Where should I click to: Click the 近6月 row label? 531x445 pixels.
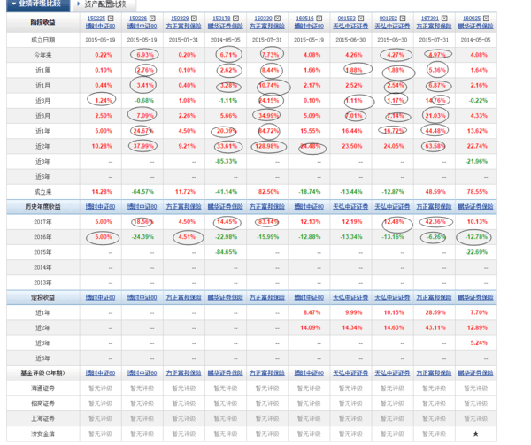43,116
